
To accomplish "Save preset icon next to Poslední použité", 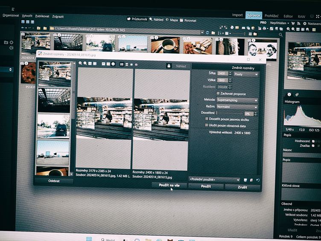I will click(245, 180).
